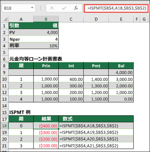
Task: Select column A header
Action: coord(21,19)
